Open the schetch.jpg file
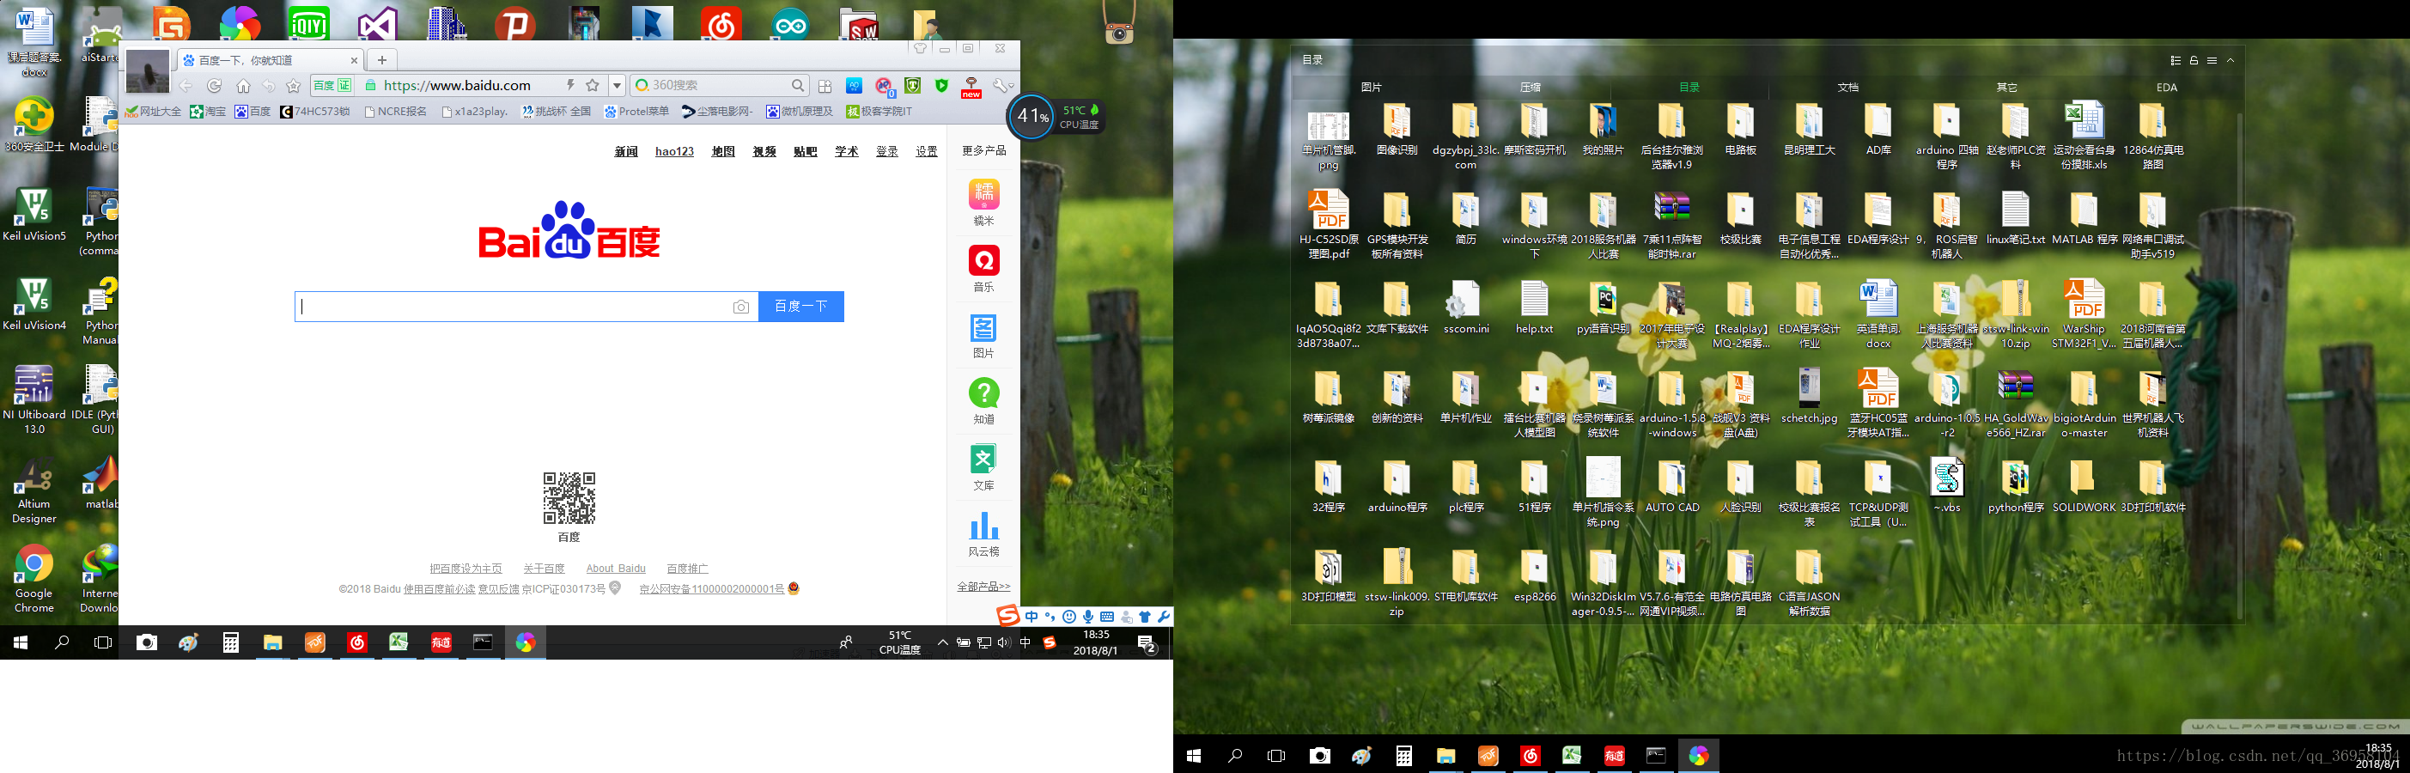2410x773 pixels. point(1810,397)
